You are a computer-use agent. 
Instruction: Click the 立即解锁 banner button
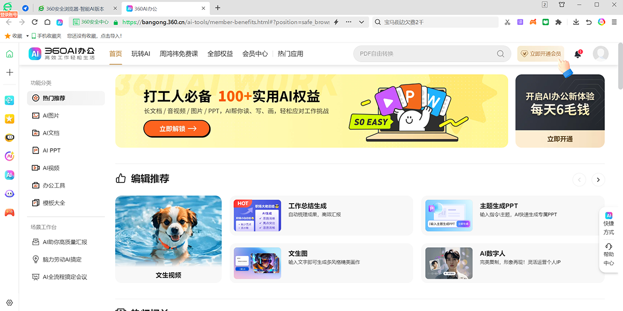pyautogui.click(x=177, y=129)
